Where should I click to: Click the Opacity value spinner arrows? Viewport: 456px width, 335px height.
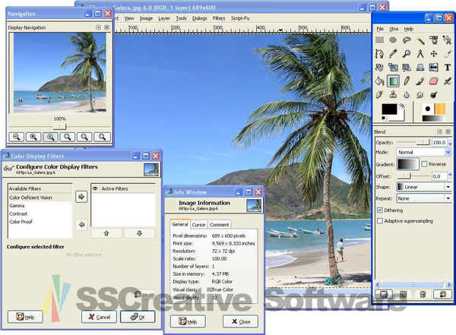(450, 142)
